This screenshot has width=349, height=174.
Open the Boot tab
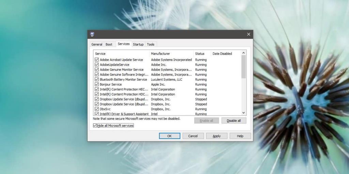[x=109, y=45]
